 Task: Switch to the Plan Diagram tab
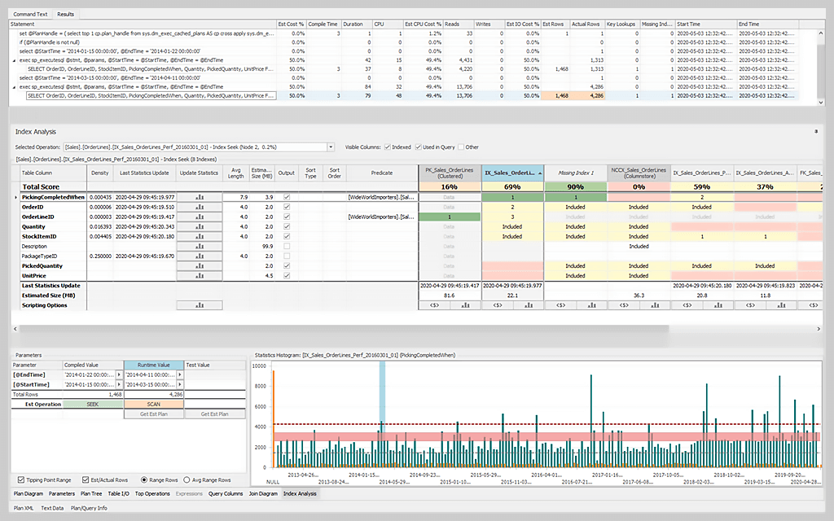point(29,493)
